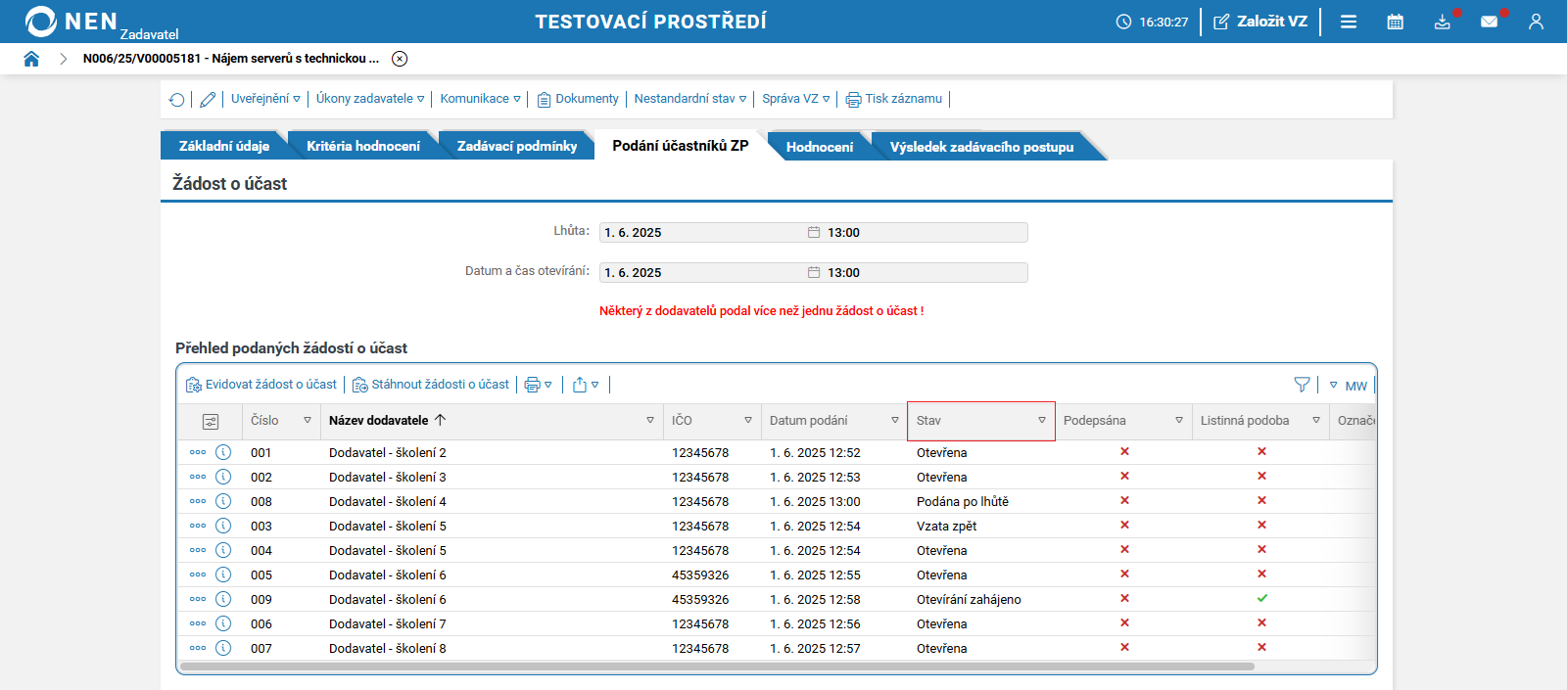Open the calendar icon in top bar
This screenshot has width=1567, height=690.
click(x=1396, y=22)
